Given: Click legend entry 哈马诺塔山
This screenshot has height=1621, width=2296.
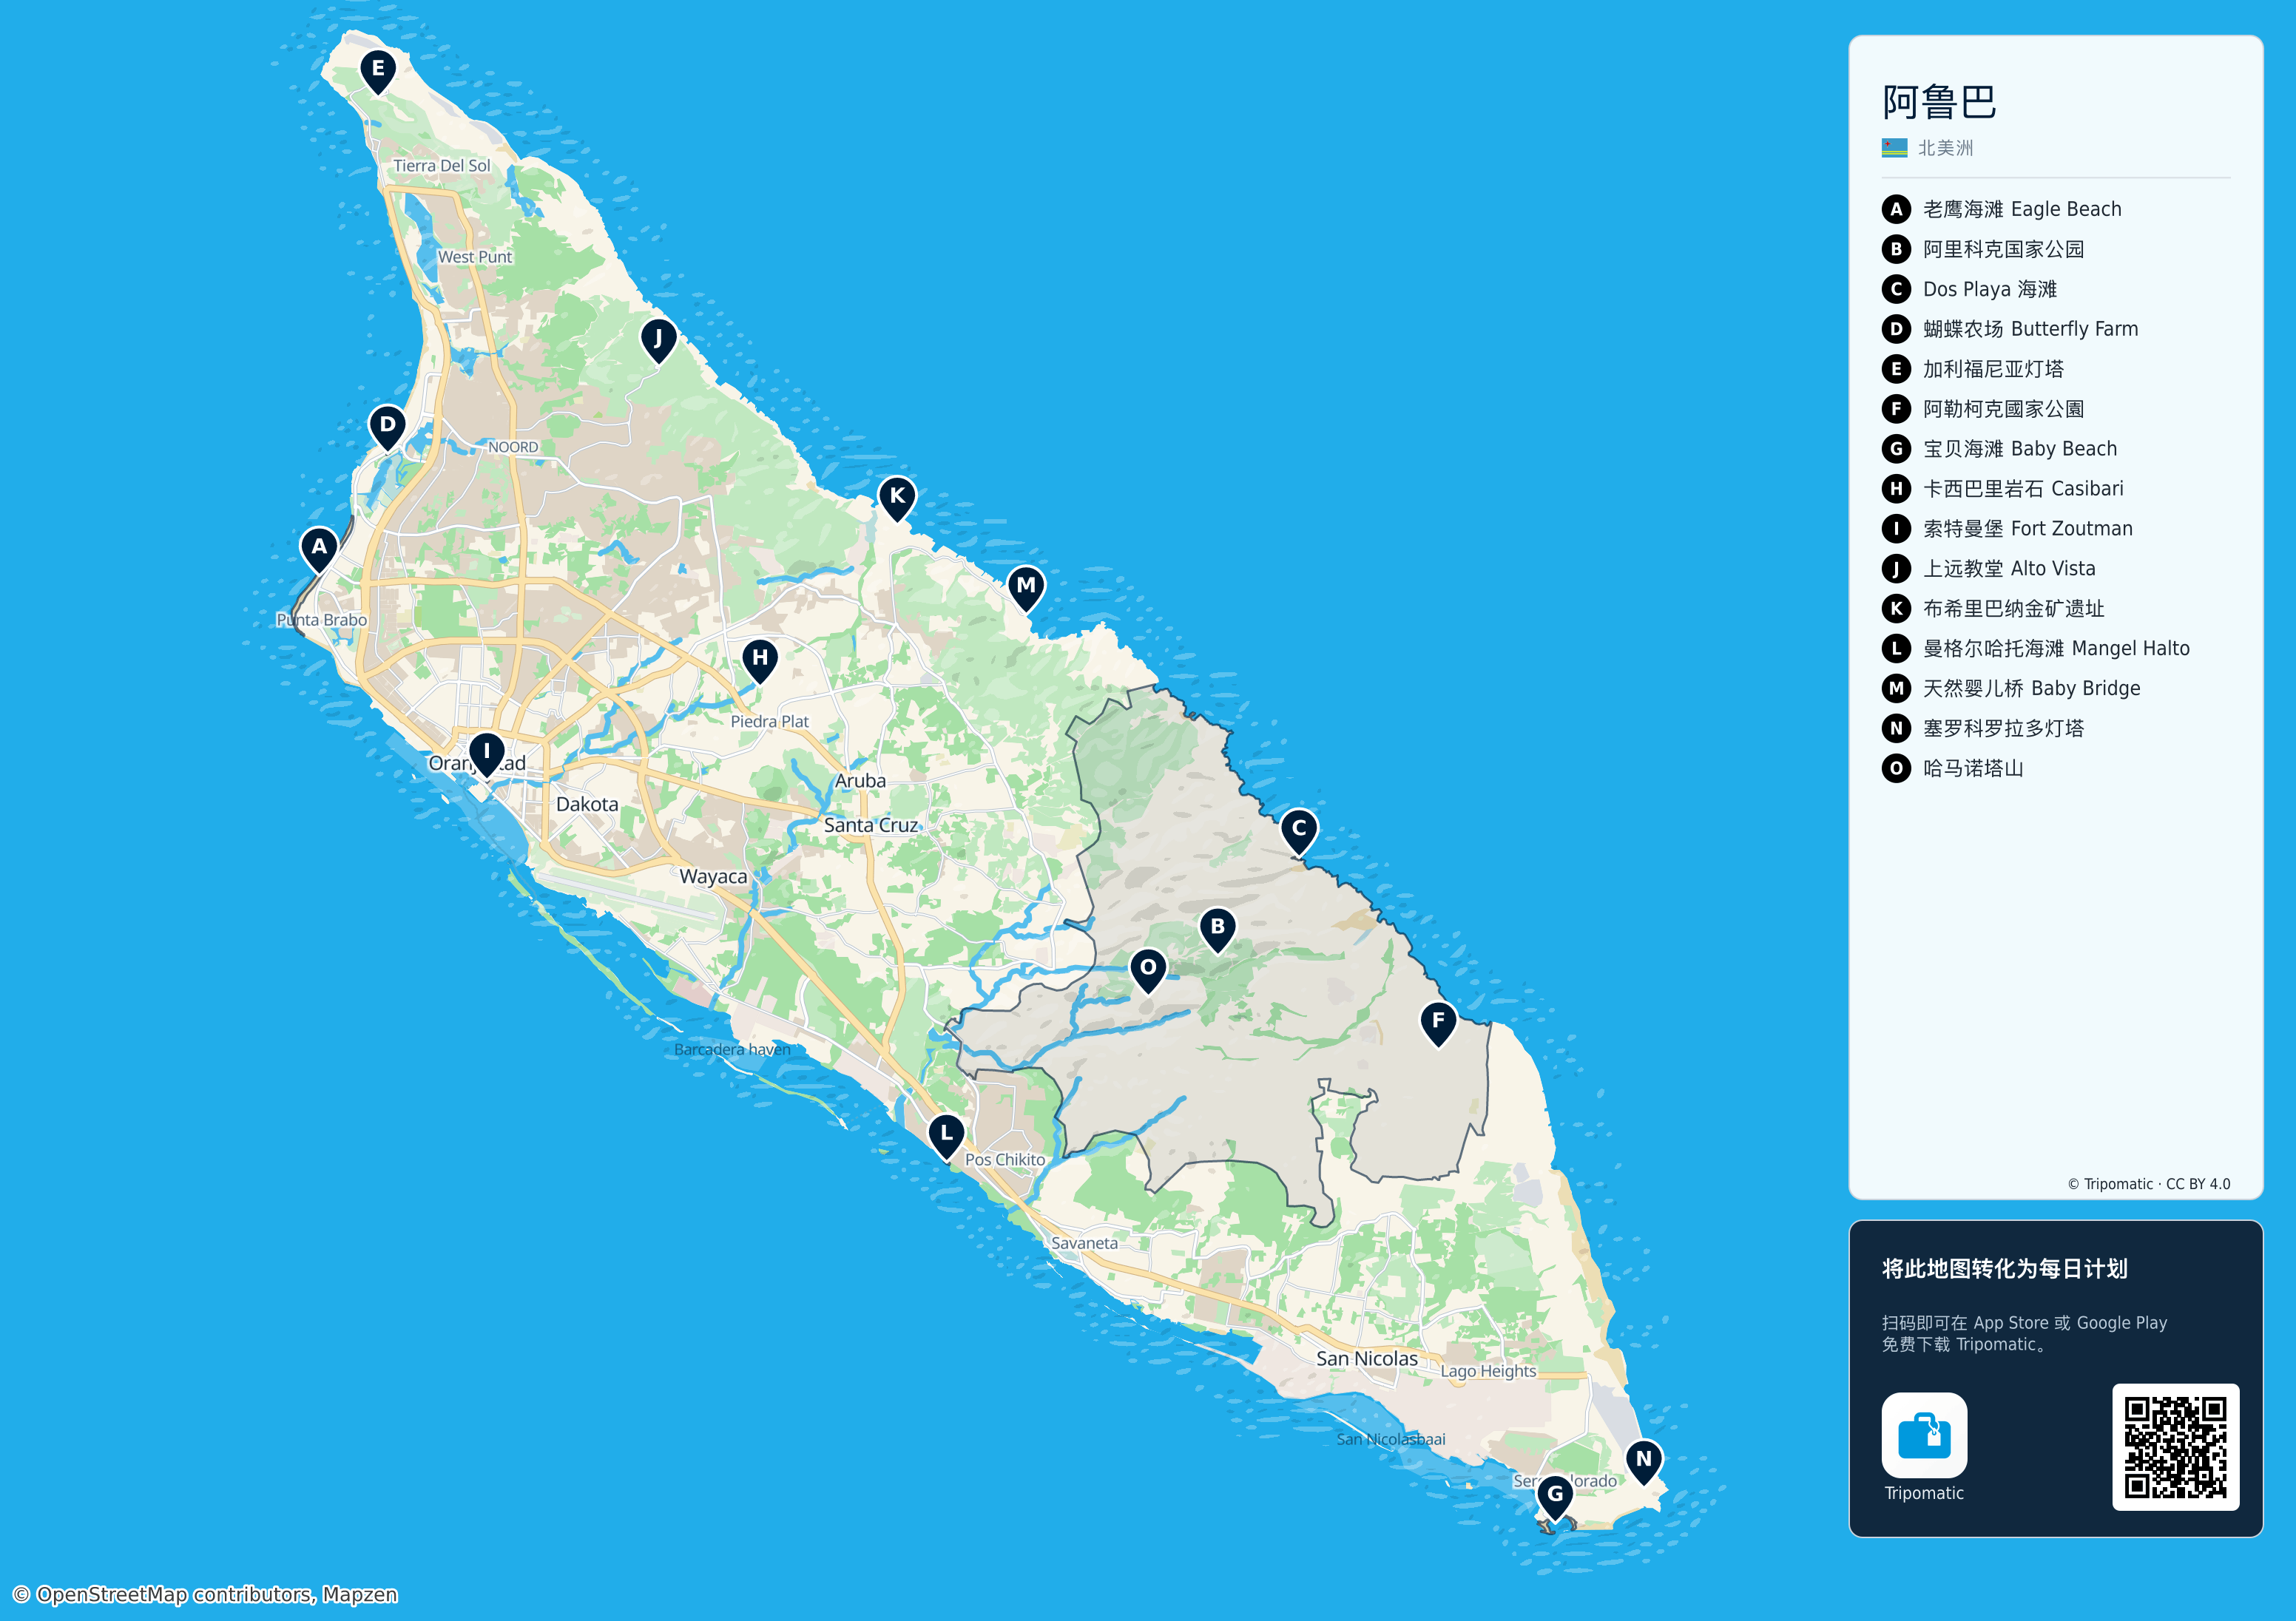Looking at the screenshot, I should pos(1953,768).
